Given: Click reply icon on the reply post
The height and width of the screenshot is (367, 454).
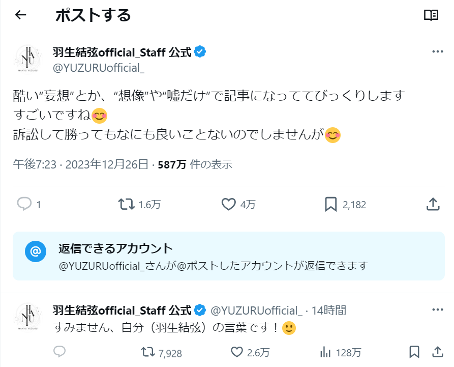Looking at the screenshot, I should coord(60,352).
